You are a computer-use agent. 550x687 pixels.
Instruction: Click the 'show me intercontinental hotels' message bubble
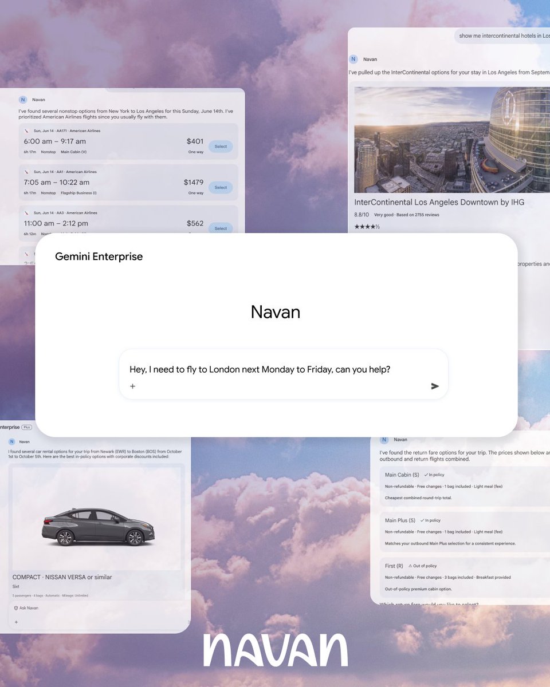(502, 35)
